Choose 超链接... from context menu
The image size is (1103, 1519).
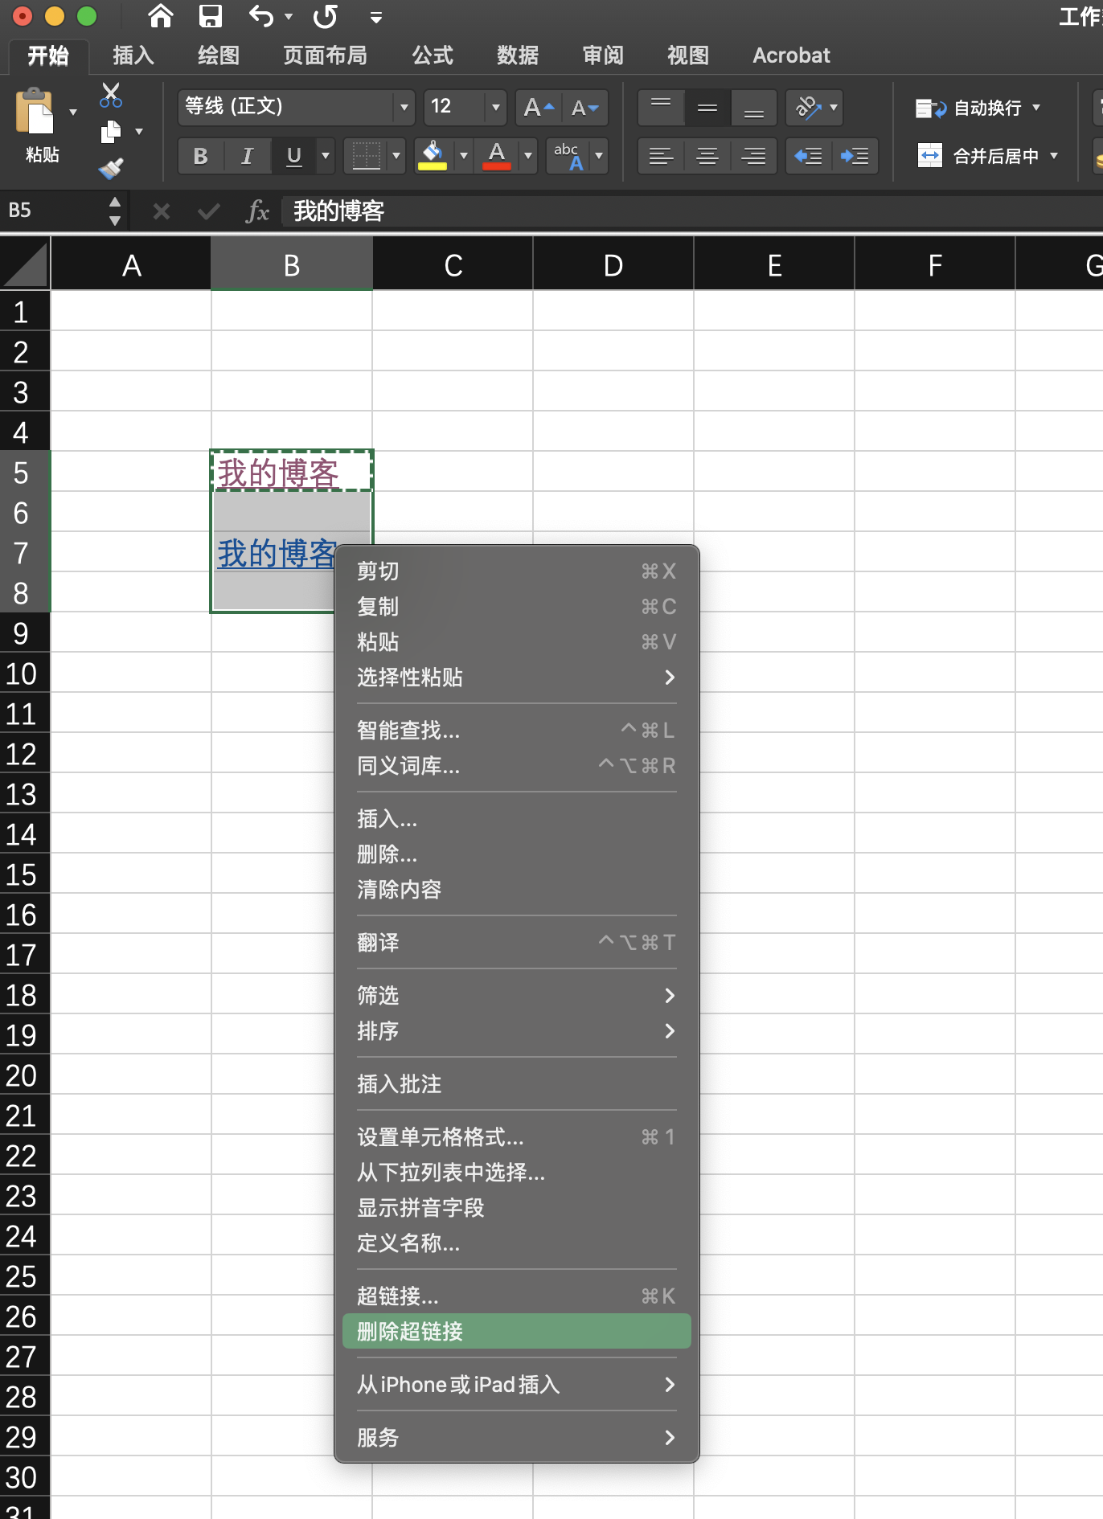516,1296
